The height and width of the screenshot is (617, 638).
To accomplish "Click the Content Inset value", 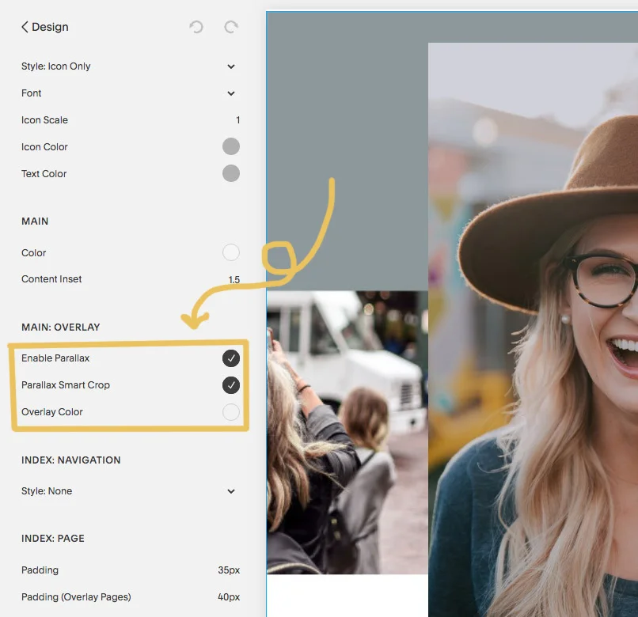I will point(232,279).
